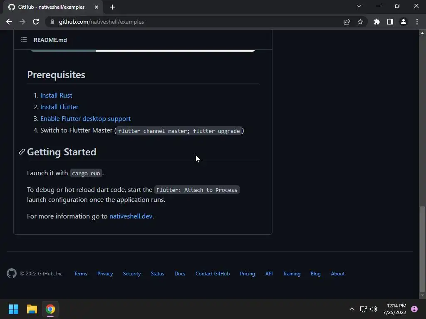This screenshot has height=319, width=426.
Task: Click the Flutter: Attach to Process code snippet
Action: point(197,190)
